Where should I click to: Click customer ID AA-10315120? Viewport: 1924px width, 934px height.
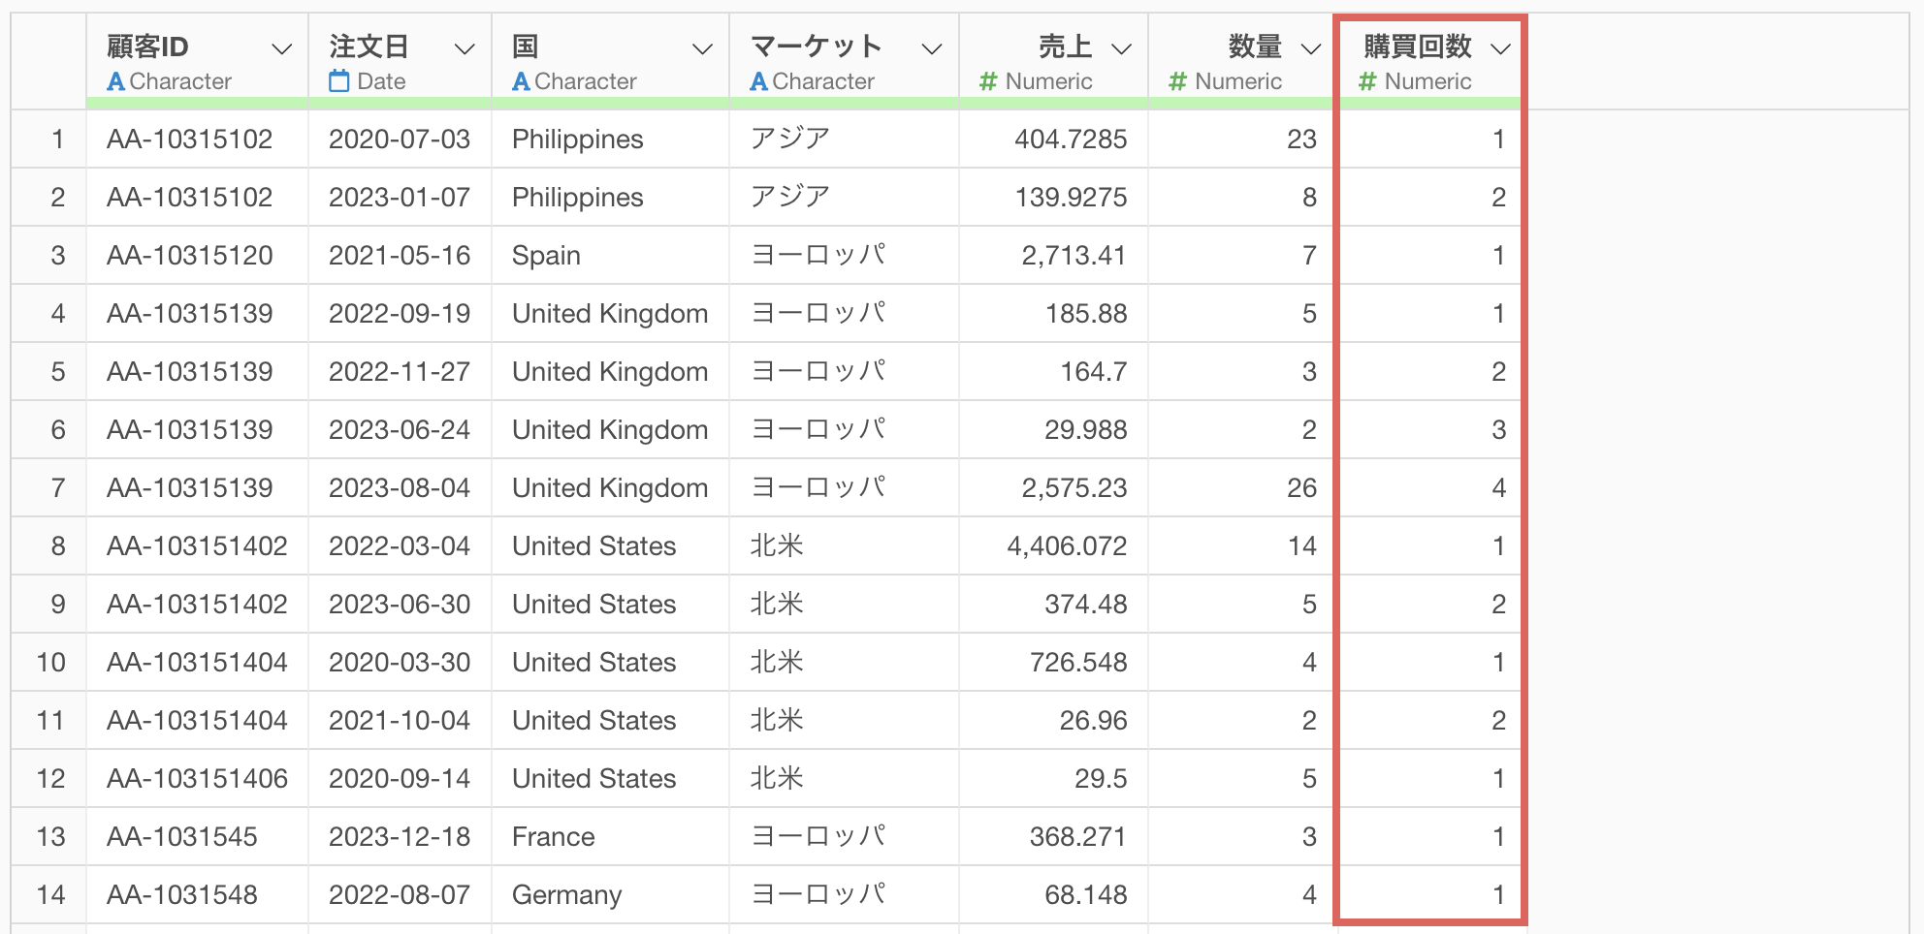point(190,256)
